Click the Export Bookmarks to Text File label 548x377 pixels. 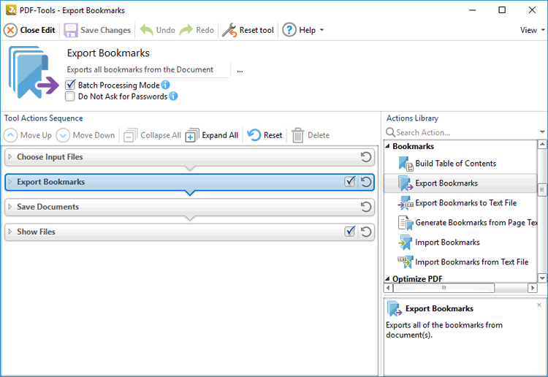(x=466, y=203)
